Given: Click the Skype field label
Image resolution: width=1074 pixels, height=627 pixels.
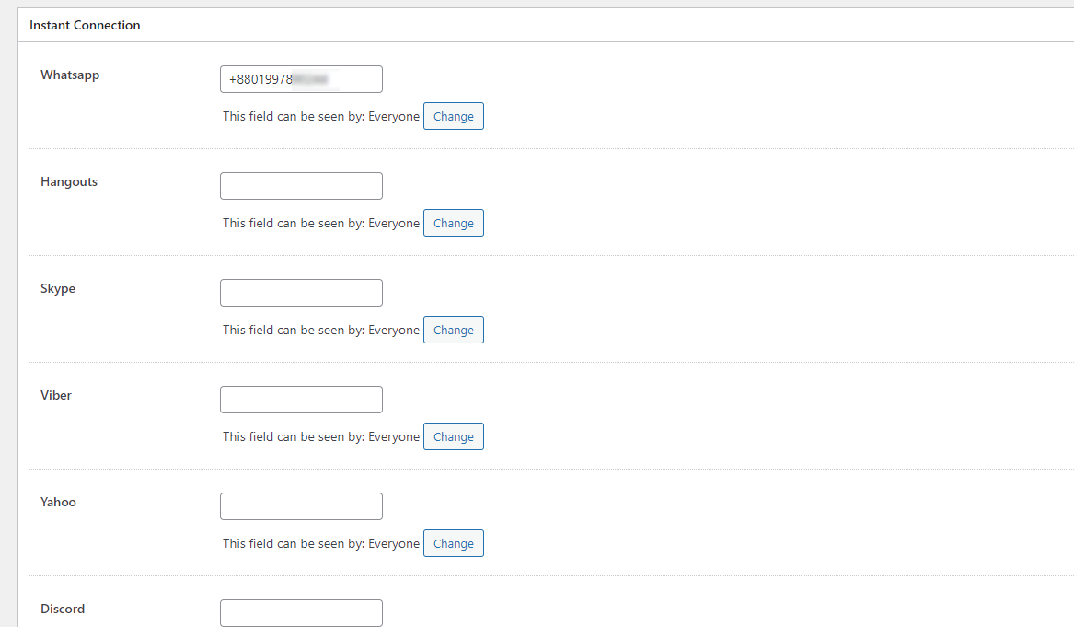Looking at the screenshot, I should point(58,289).
